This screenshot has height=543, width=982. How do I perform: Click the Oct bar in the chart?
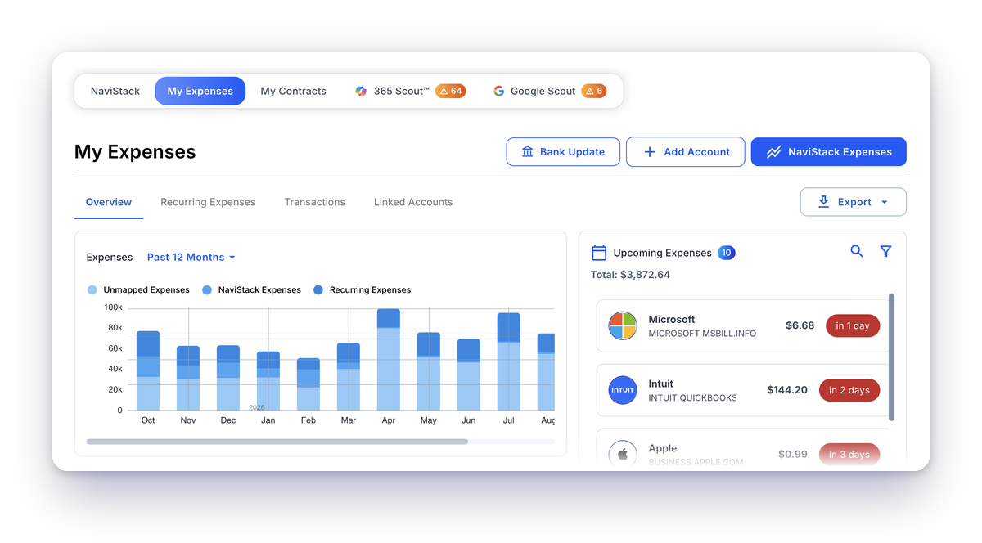148,370
